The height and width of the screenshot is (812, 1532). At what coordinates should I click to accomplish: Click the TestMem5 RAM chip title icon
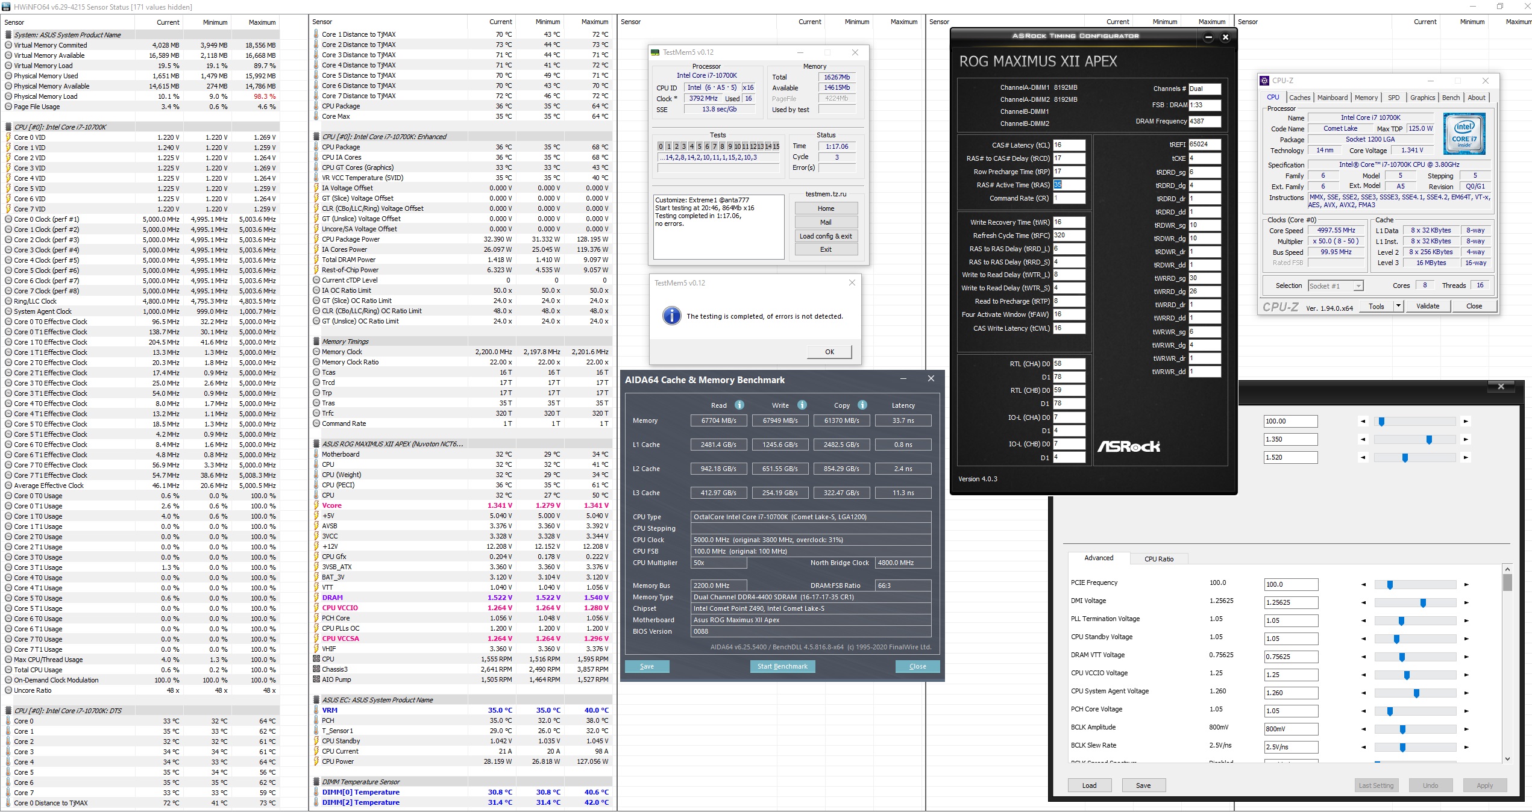(655, 52)
